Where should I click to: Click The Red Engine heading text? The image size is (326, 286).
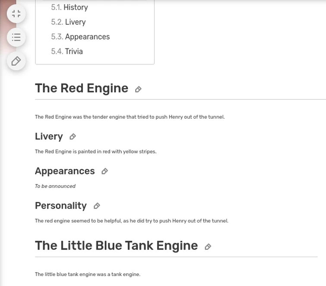click(82, 88)
